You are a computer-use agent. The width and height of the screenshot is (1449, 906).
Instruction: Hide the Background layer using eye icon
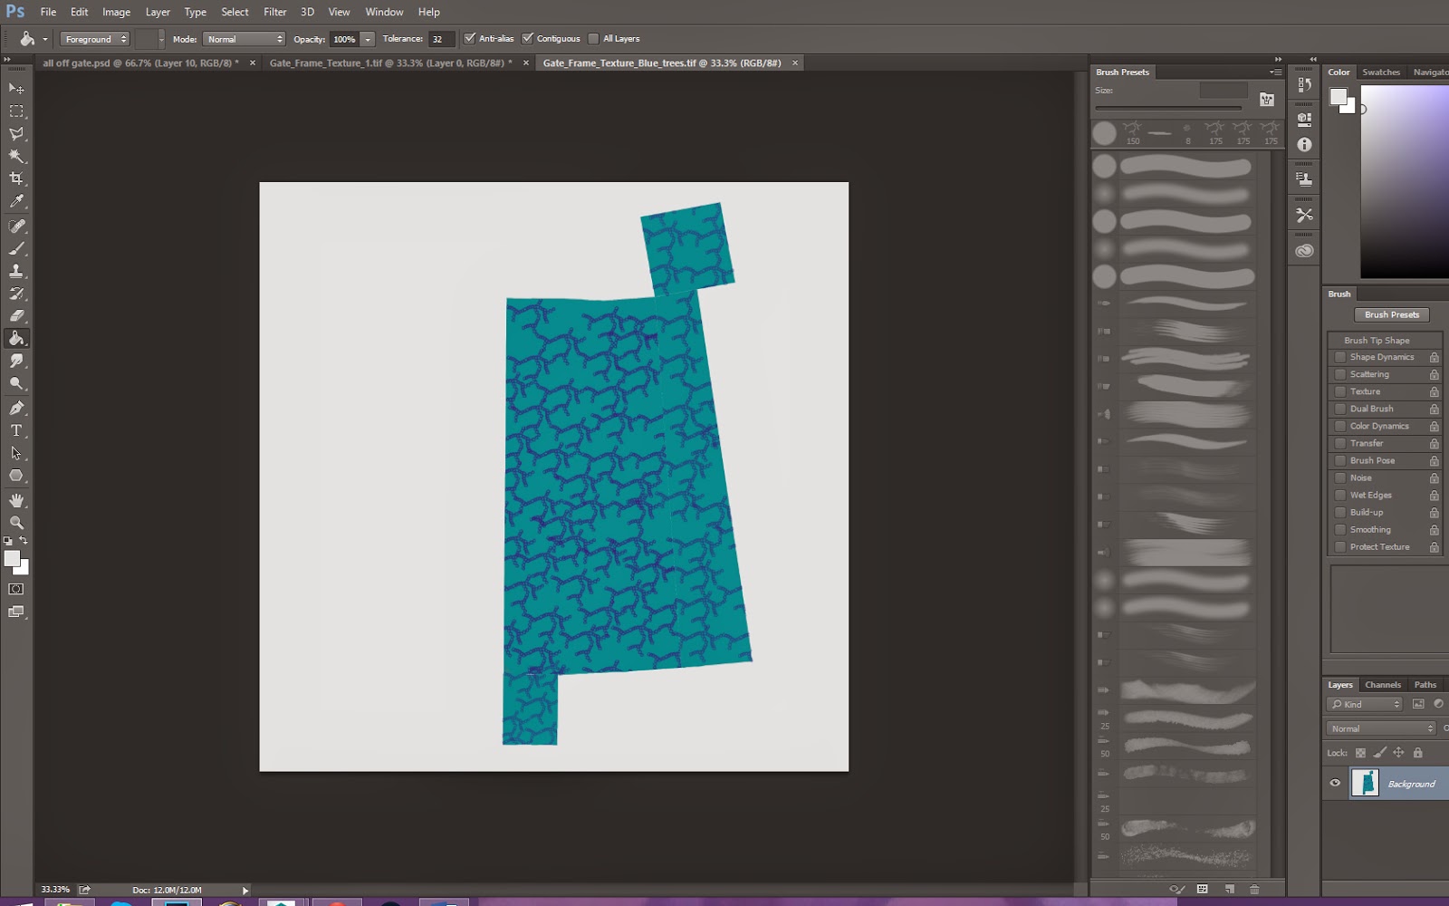(x=1335, y=784)
